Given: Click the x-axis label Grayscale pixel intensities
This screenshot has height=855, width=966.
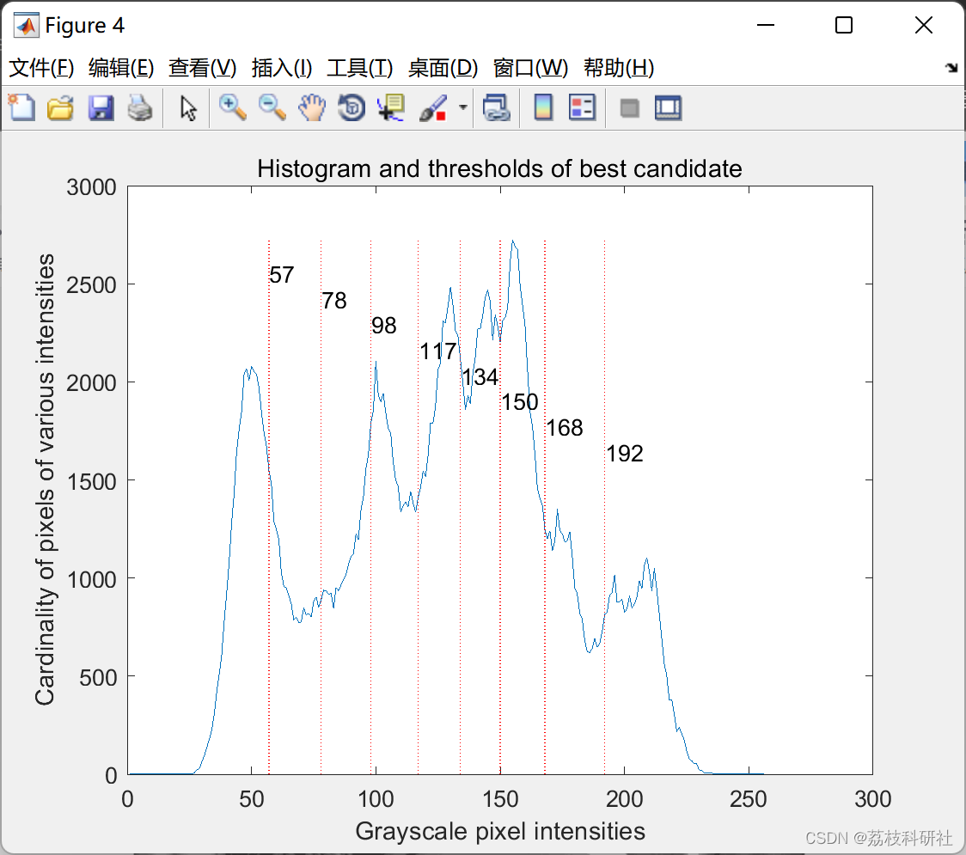Looking at the screenshot, I should 500,831.
